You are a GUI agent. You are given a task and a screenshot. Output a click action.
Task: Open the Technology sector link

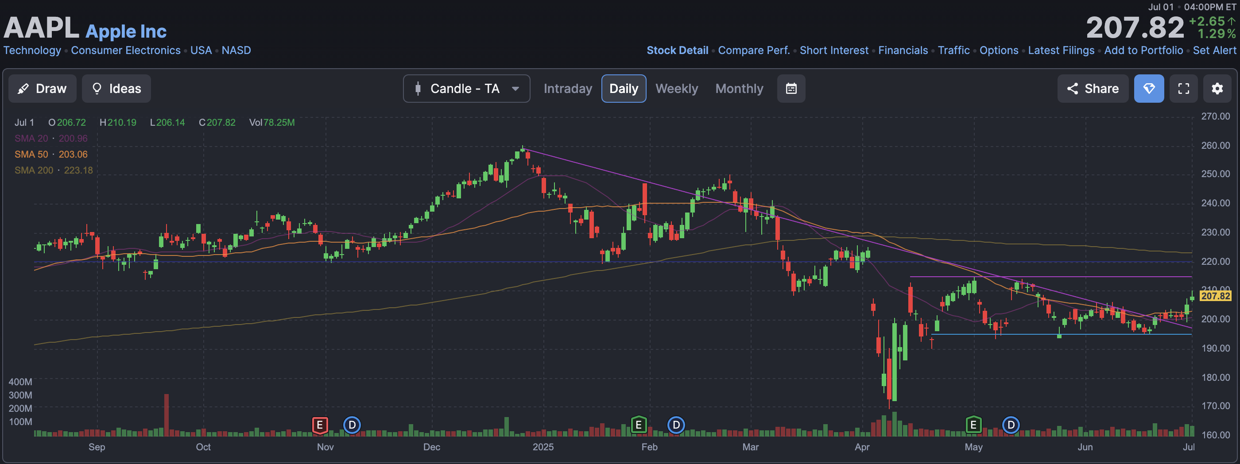(32, 50)
